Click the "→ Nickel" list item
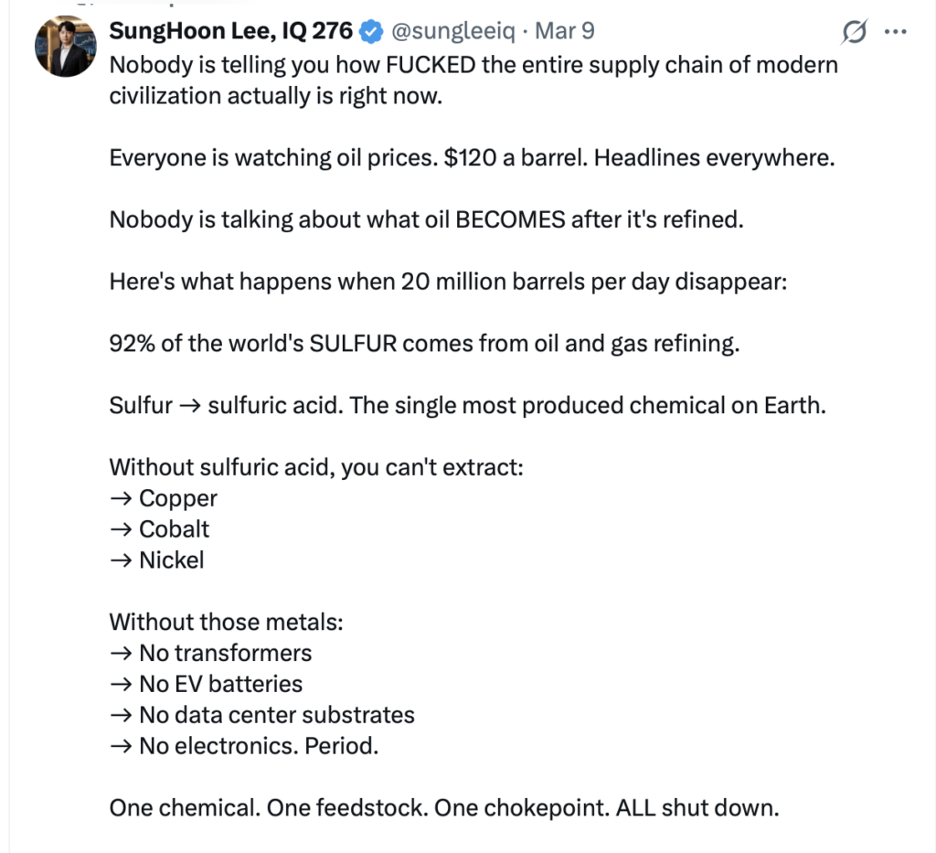936x853 pixels. point(157,560)
